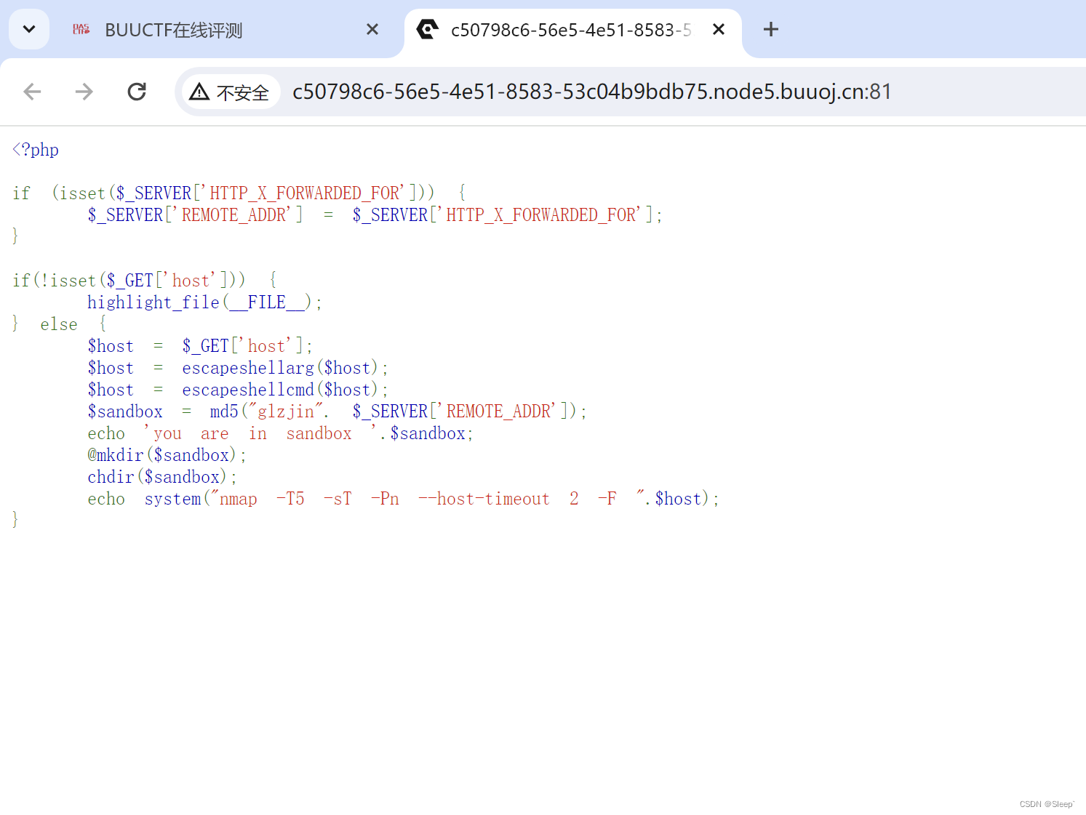Click the forward navigation arrow
The image size is (1086, 815).
click(84, 91)
